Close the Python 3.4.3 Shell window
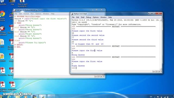This screenshot has width=174, height=98. tap(159, 13)
